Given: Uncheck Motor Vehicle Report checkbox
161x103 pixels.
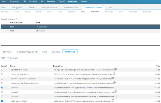Looking at the screenshot, I should pyautogui.click(x=2, y=101).
